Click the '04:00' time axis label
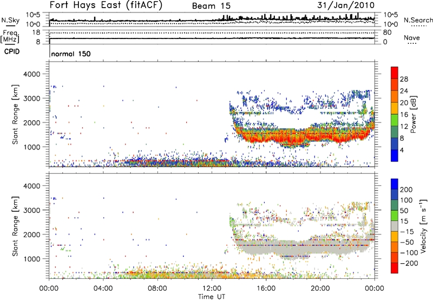Image resolution: width=433 pixels, height=300 pixels. [103, 289]
